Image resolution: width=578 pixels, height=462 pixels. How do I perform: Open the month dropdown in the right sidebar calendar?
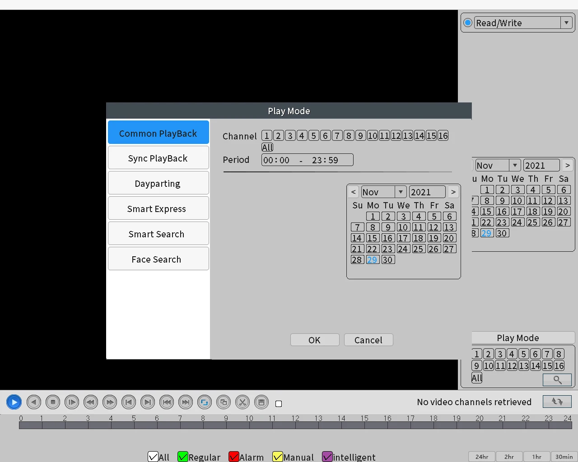[x=515, y=166]
